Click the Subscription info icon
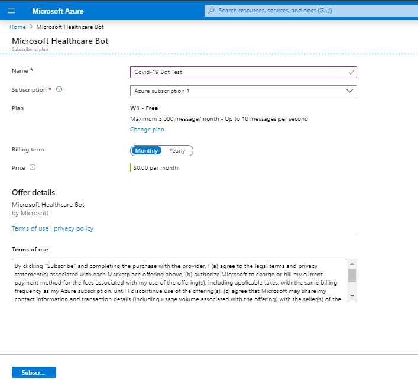The height and width of the screenshot is (384, 418). [59, 90]
